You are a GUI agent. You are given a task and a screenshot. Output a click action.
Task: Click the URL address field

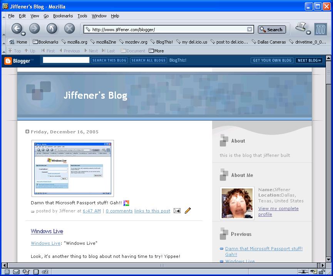[169, 29]
